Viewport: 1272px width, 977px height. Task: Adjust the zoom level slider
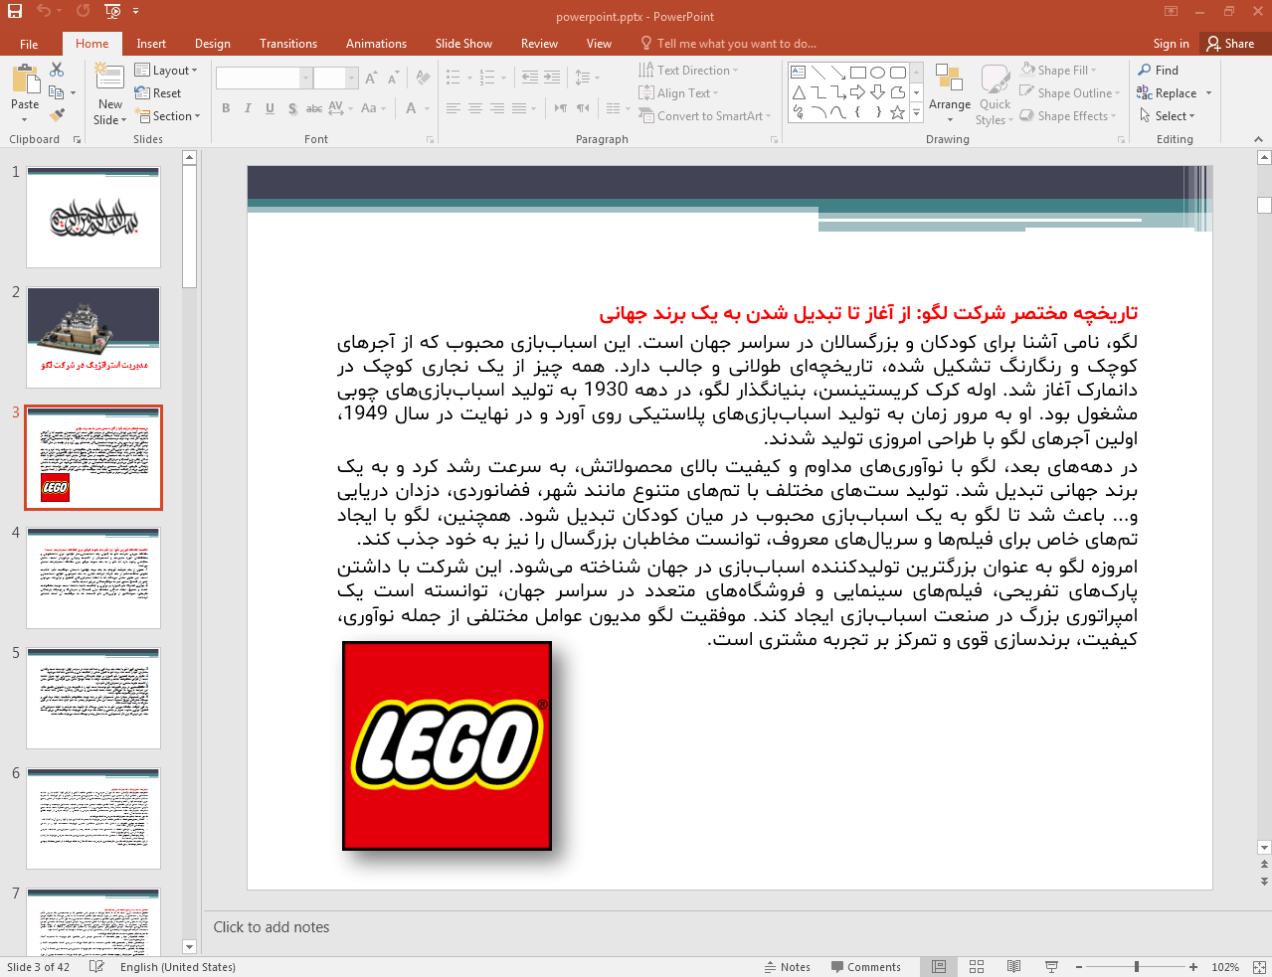(x=1136, y=967)
